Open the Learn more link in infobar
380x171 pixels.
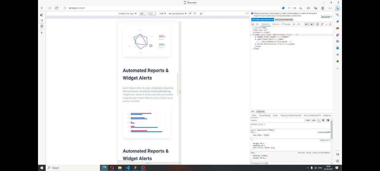(x=325, y=16)
